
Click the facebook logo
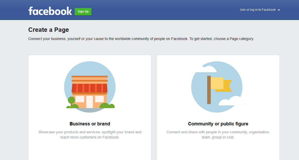point(50,11)
